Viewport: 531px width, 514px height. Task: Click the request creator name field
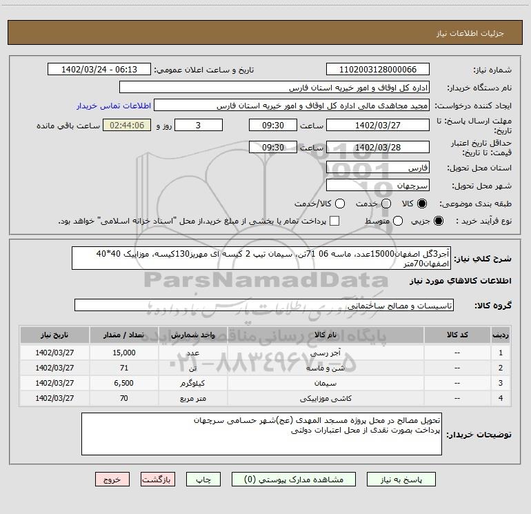(292, 106)
